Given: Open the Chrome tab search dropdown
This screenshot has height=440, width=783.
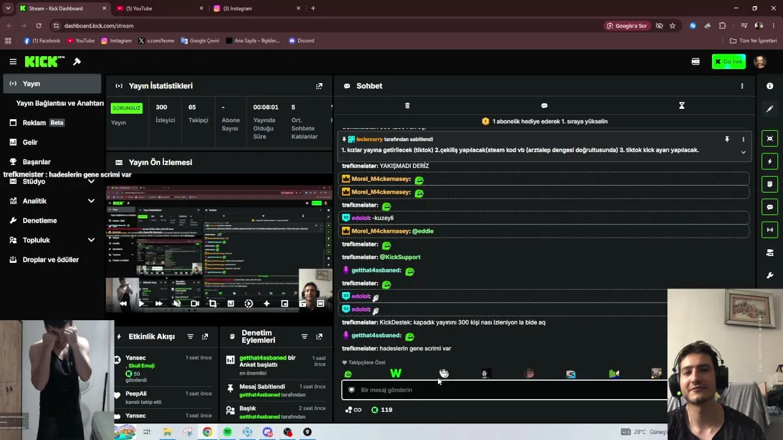Looking at the screenshot, I should click(x=7, y=9).
